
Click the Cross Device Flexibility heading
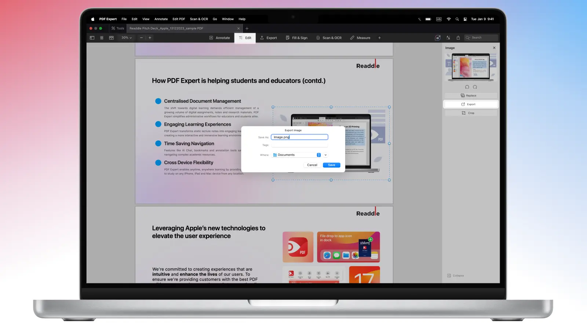coord(189,163)
